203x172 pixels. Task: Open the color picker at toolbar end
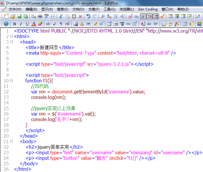coord(199,24)
